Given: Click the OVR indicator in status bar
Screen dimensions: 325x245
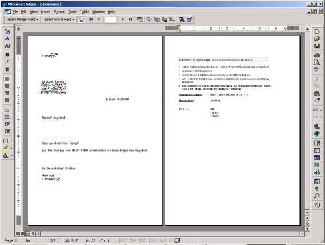Looking at the screenshot, I should pyautogui.click(x=153, y=240).
